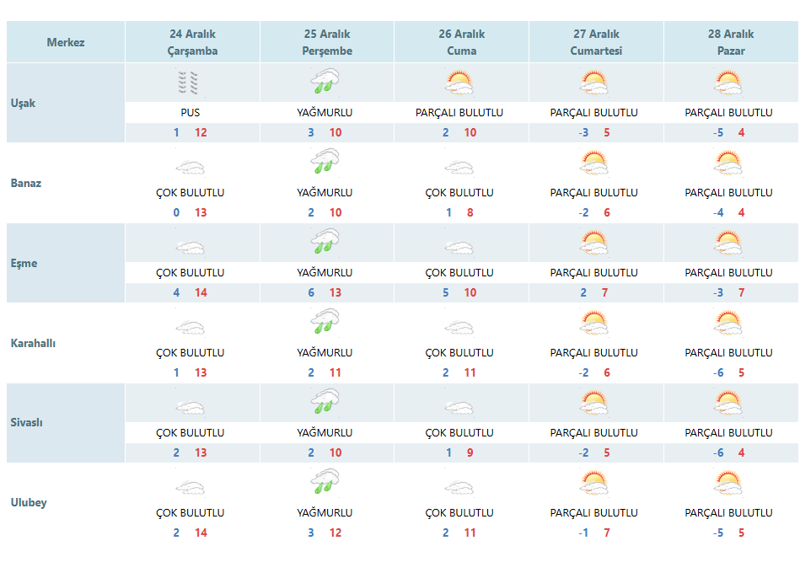The width and height of the screenshot is (800, 562).
Task: Click the Banaz district name
Action: 26,183
